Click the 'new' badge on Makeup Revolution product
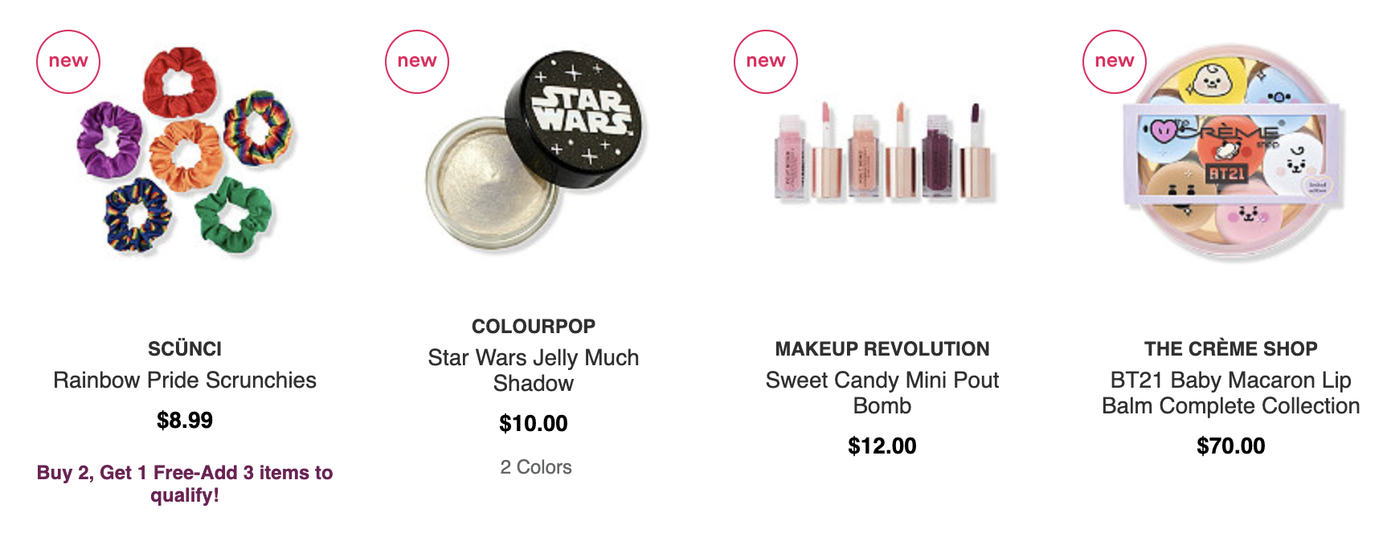The width and height of the screenshot is (1387, 533). 766,62
